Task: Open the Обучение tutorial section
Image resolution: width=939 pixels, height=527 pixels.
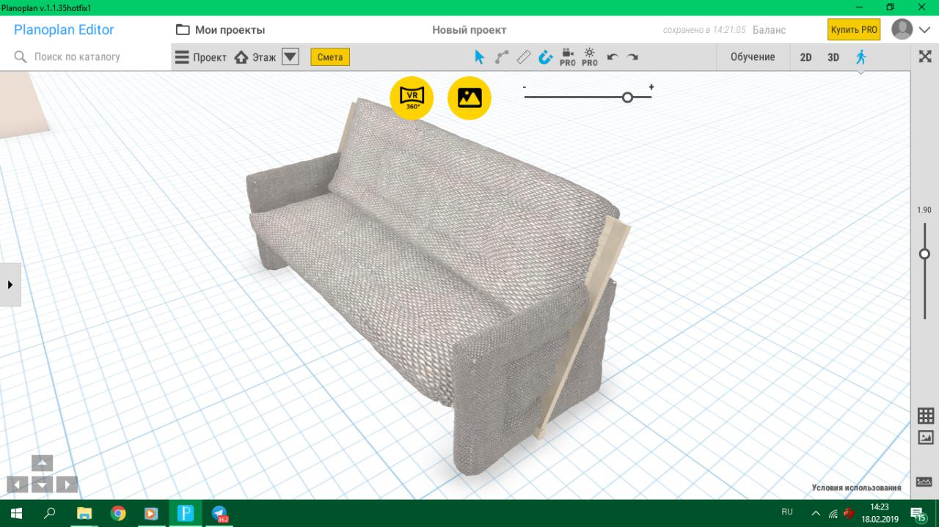Action: pos(753,57)
